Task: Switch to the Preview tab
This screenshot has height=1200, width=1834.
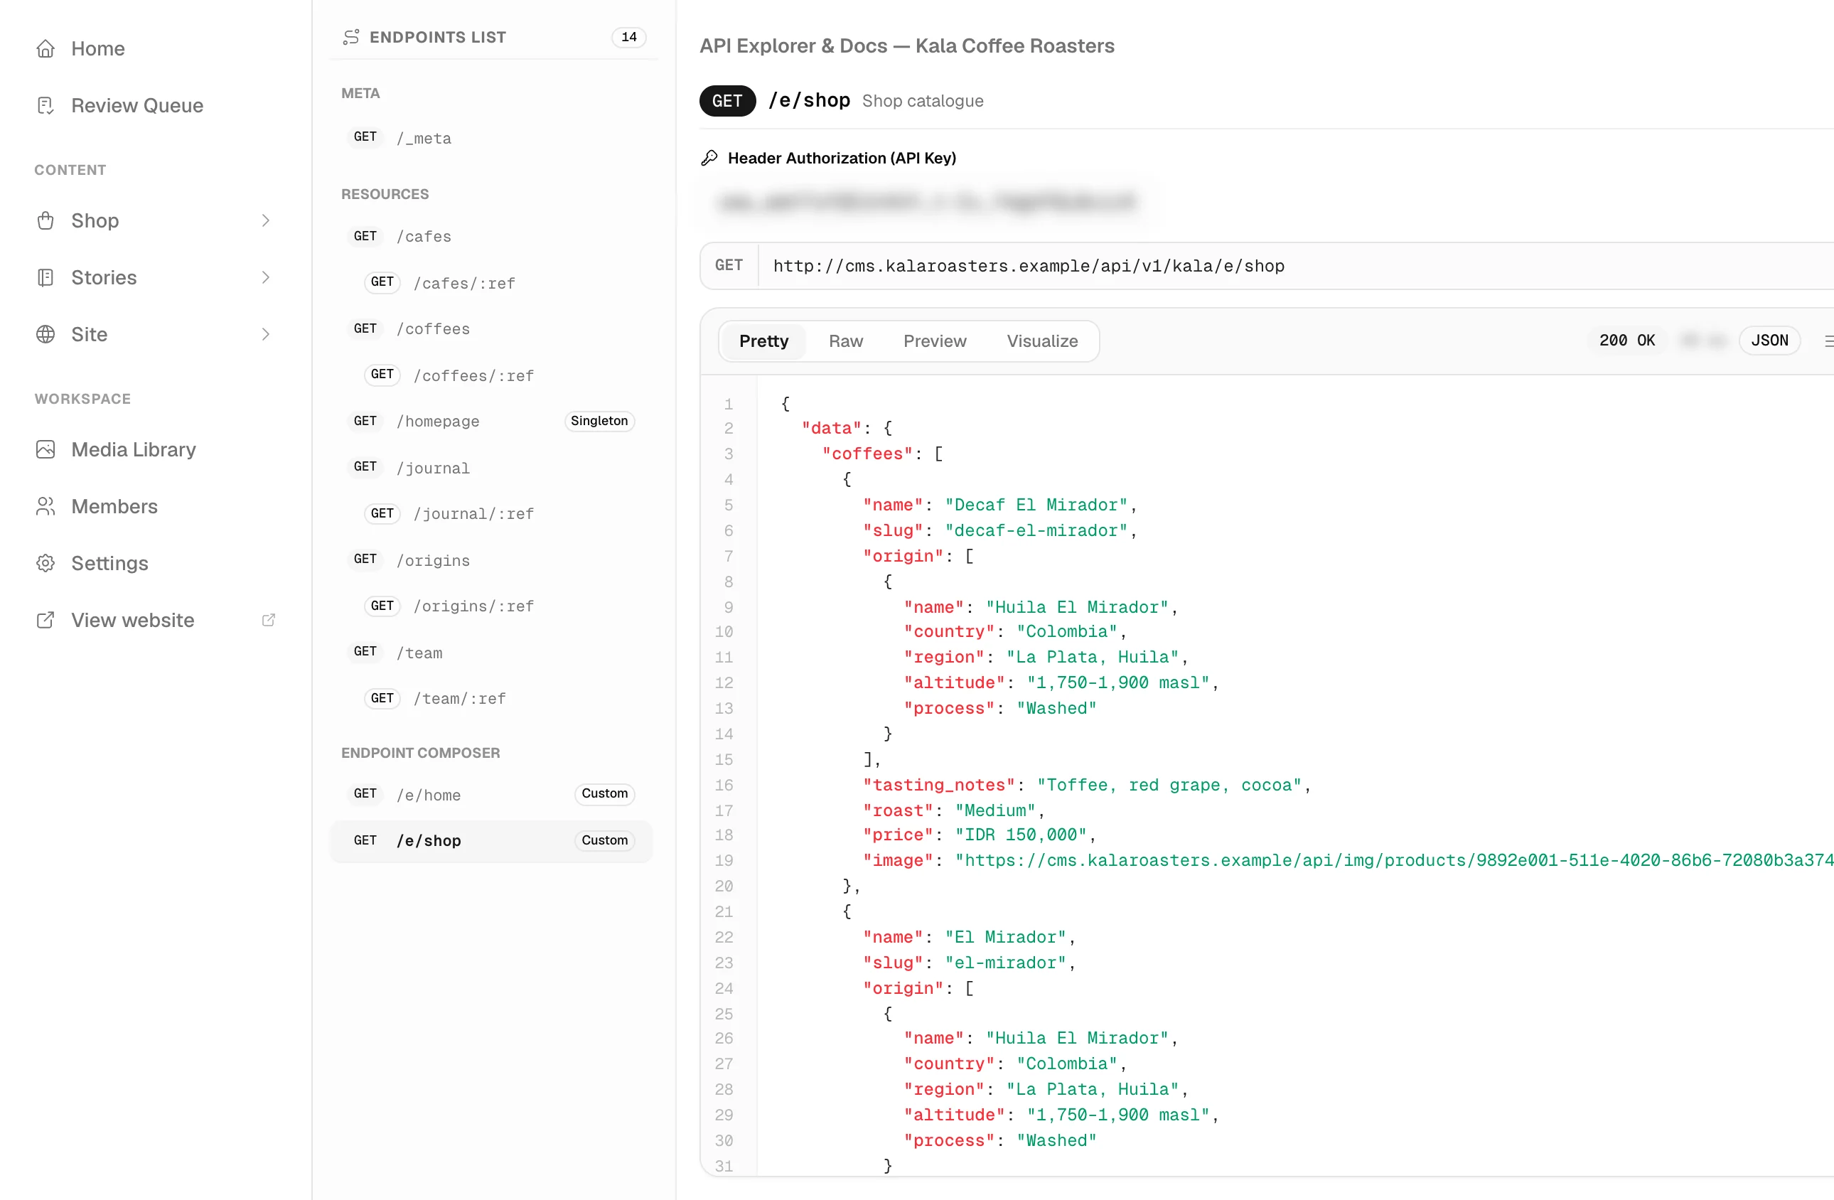Action: [935, 341]
